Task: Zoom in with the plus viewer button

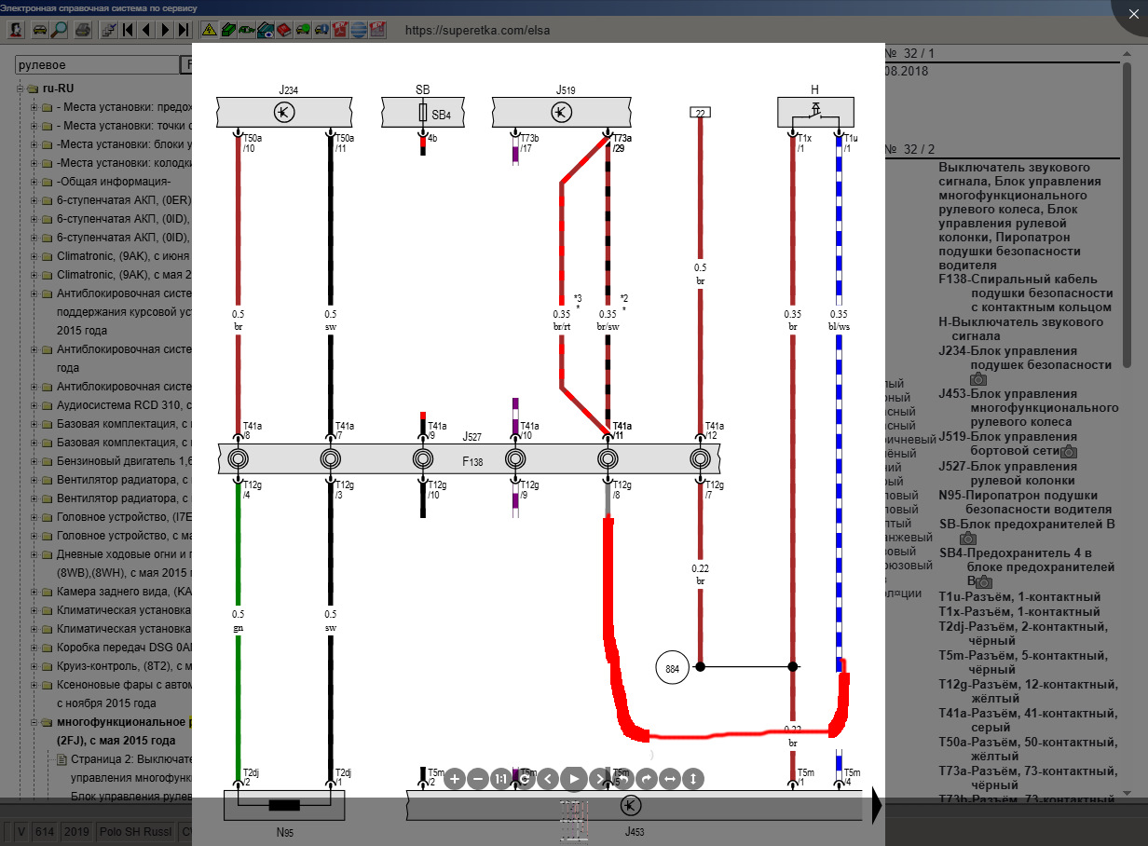Action: pos(455,779)
